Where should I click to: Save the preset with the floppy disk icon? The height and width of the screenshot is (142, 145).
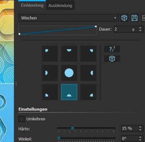134,18
